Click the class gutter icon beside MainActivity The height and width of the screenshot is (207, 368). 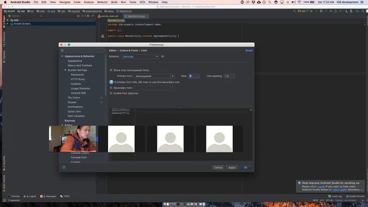(x=102, y=36)
